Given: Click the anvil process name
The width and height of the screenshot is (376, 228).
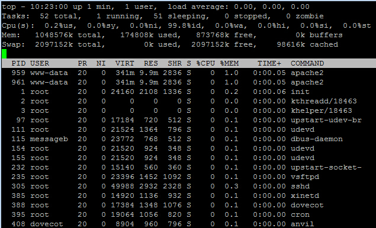Looking at the screenshot, I should pos(303,224).
